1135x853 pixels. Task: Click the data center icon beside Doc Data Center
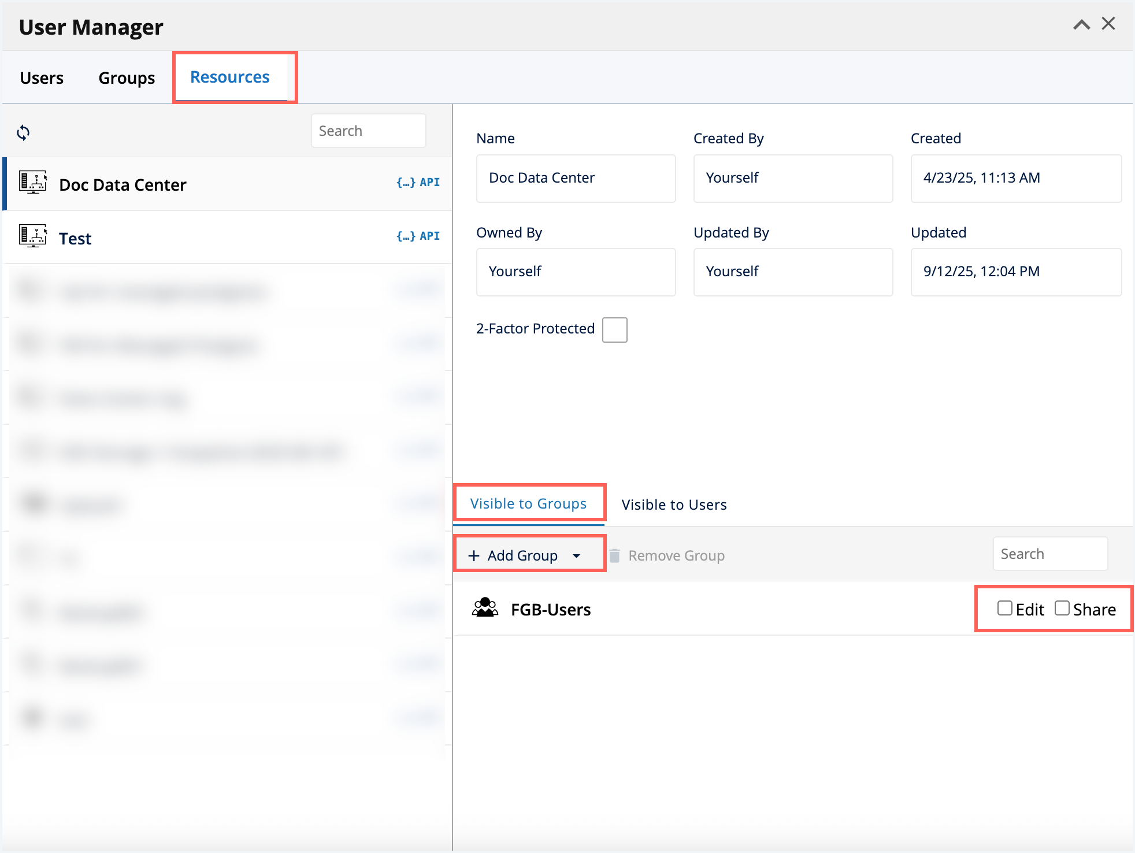click(33, 183)
